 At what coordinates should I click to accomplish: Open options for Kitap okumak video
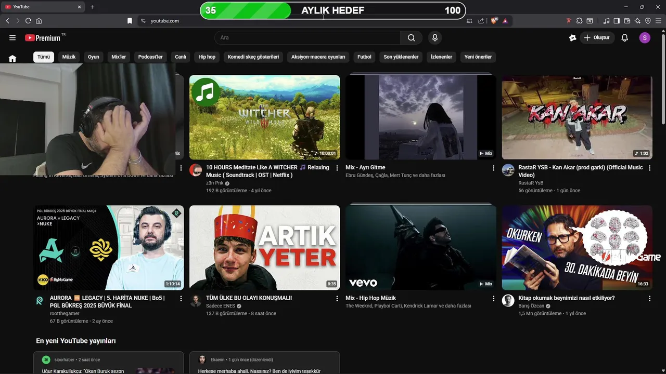(x=649, y=298)
